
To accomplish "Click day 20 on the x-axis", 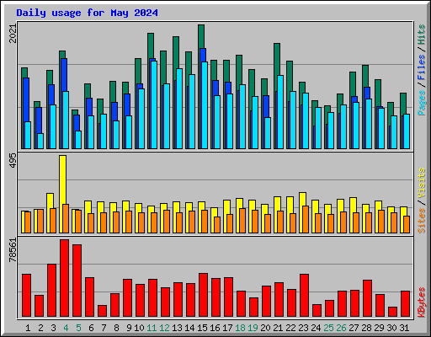I will (265, 328).
